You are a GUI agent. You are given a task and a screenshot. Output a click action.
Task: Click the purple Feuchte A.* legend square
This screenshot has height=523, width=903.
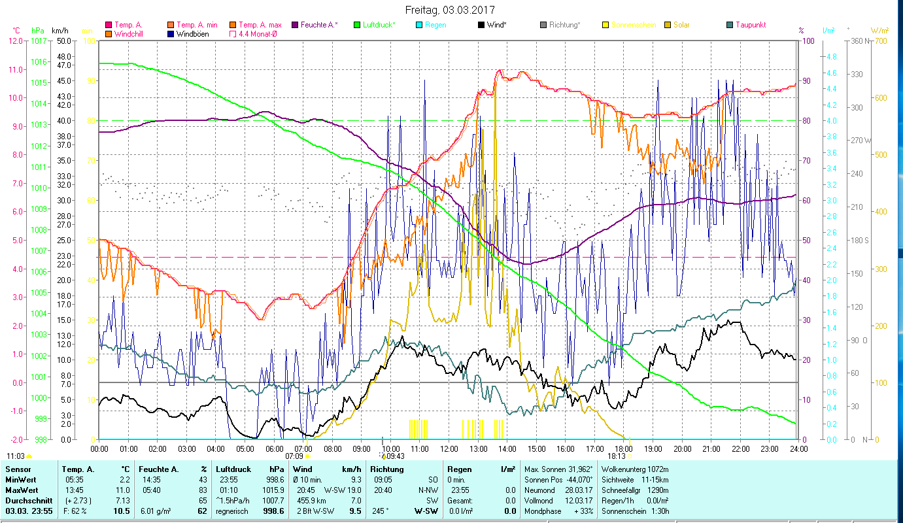coord(295,25)
